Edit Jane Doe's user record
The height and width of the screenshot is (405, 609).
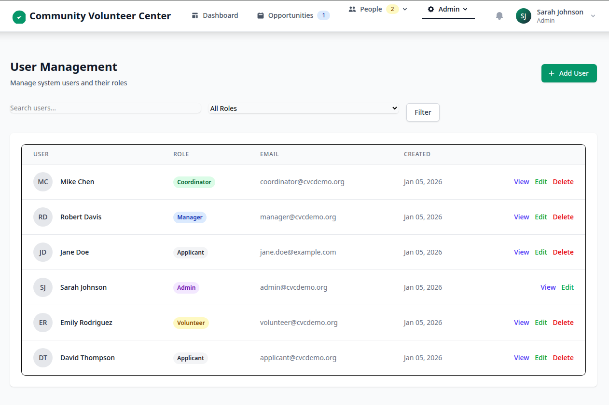point(540,252)
